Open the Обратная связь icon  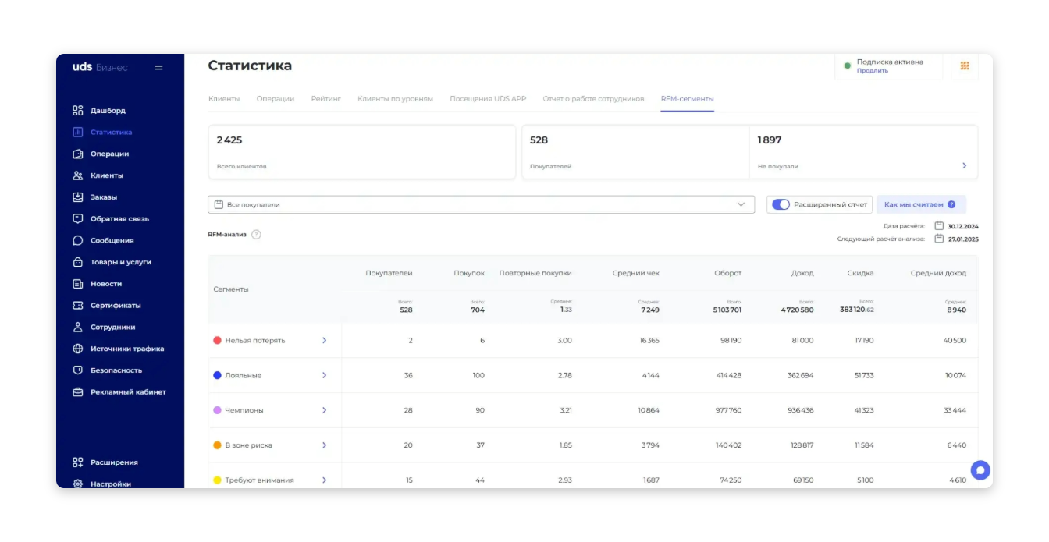click(77, 219)
